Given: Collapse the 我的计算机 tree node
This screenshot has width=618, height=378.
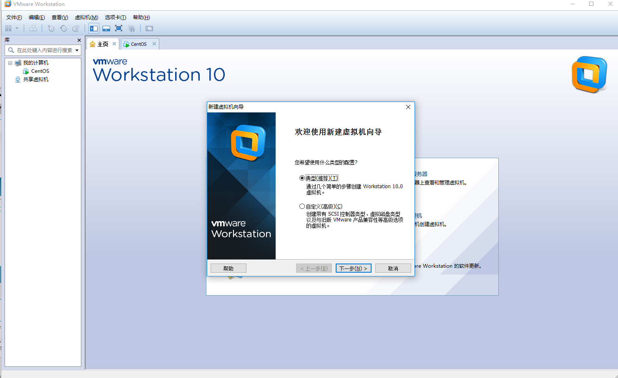Looking at the screenshot, I should [10, 63].
